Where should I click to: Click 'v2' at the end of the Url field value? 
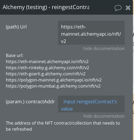tap(64, 41)
